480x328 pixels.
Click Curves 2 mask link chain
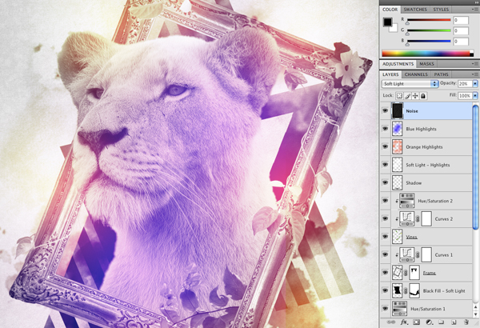418,219
